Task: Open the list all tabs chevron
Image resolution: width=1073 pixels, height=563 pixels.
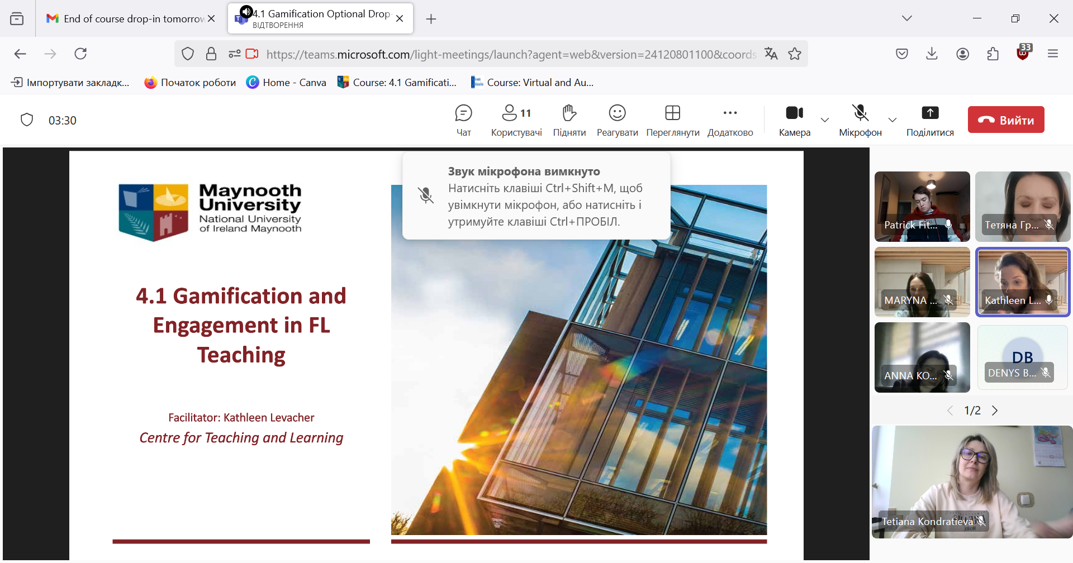Action: [x=906, y=18]
